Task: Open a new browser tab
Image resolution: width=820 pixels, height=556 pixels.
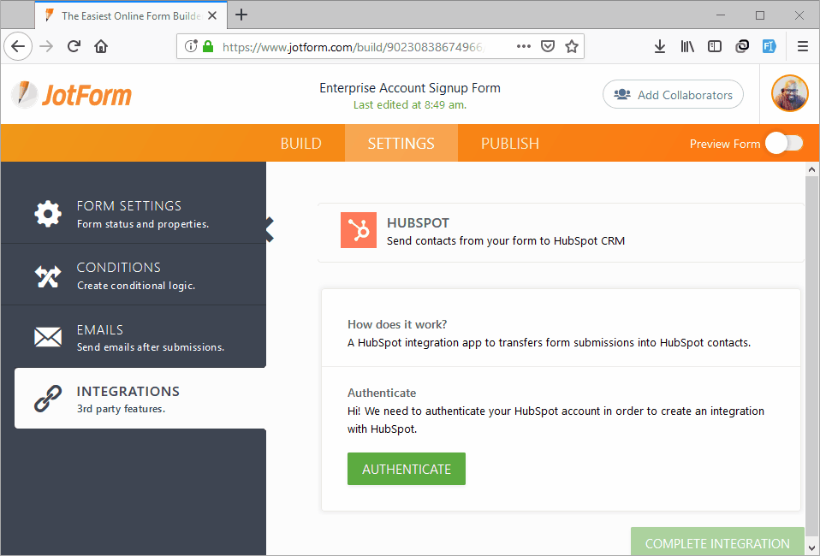Action: [241, 15]
